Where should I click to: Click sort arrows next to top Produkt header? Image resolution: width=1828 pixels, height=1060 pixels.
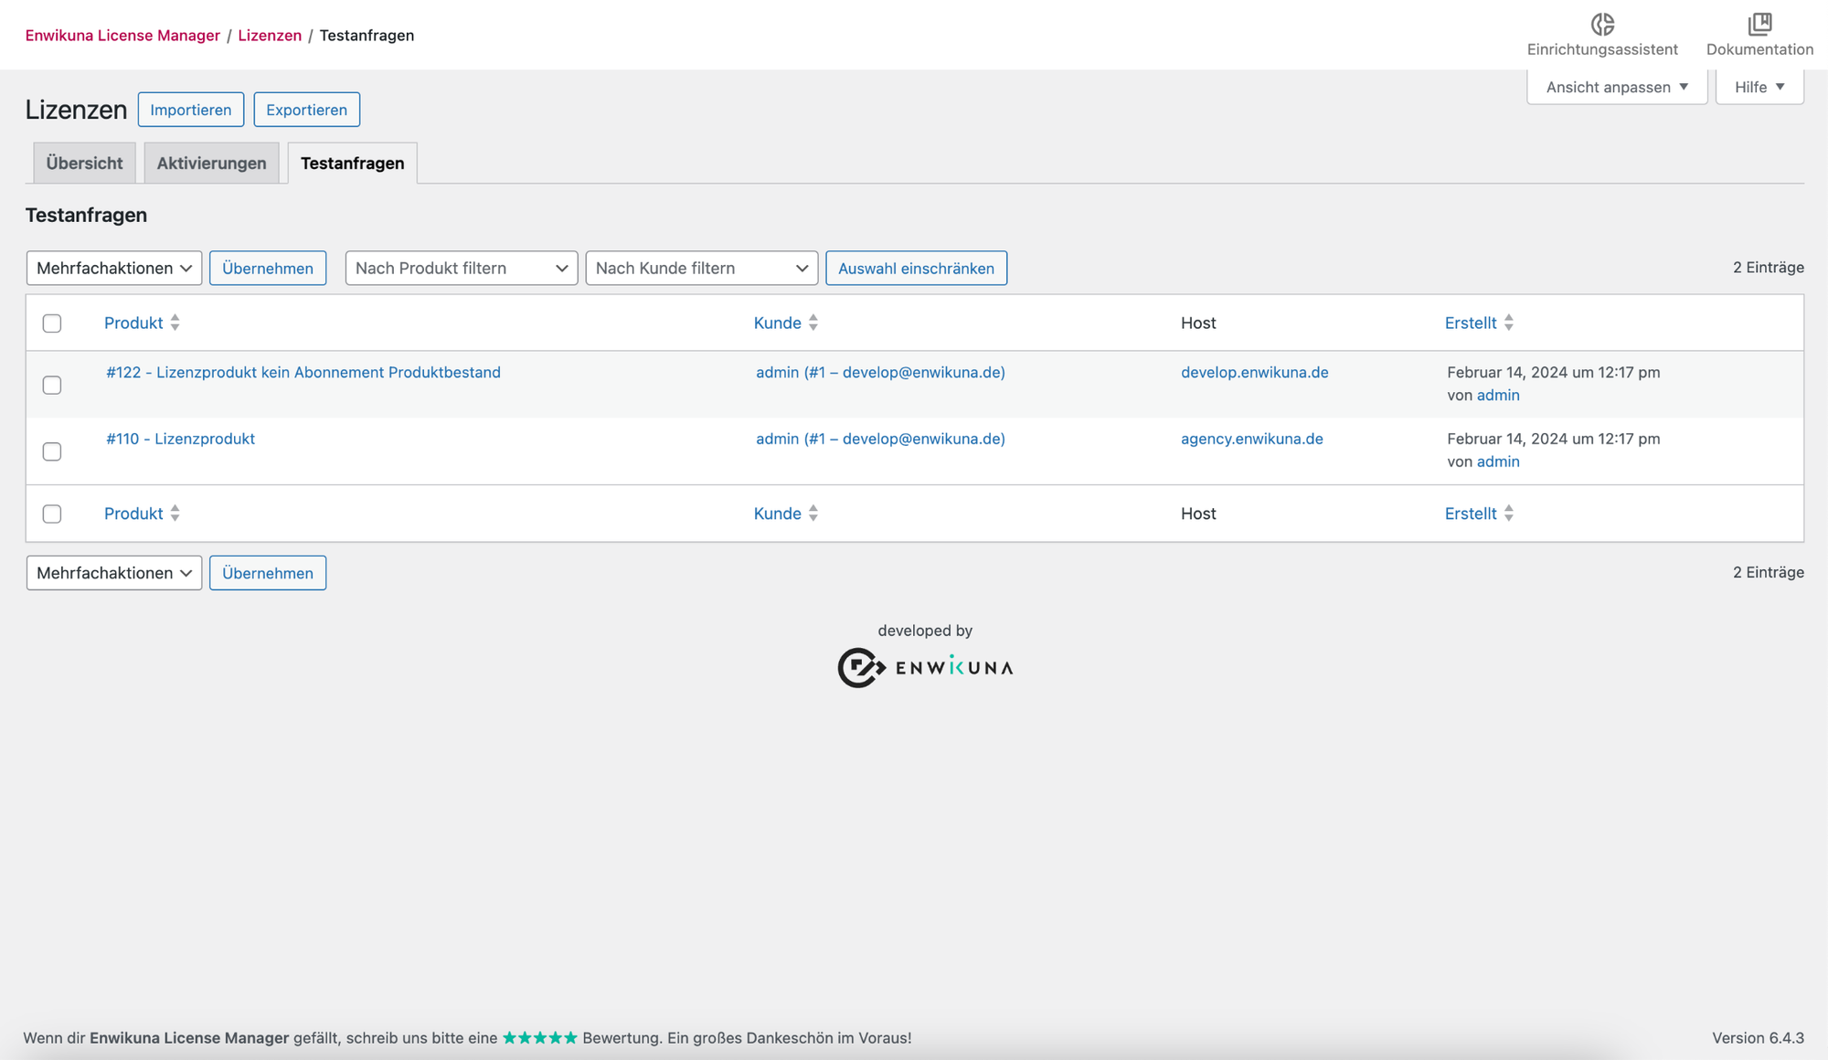pos(175,323)
